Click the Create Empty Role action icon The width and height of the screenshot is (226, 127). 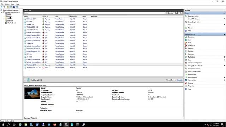186,22
